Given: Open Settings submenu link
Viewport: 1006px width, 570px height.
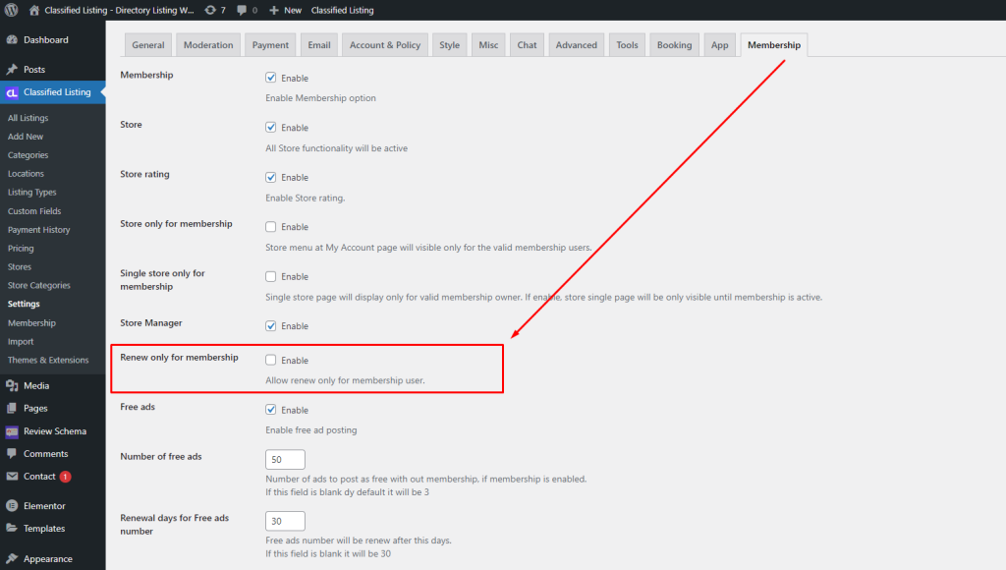Looking at the screenshot, I should 24,305.
